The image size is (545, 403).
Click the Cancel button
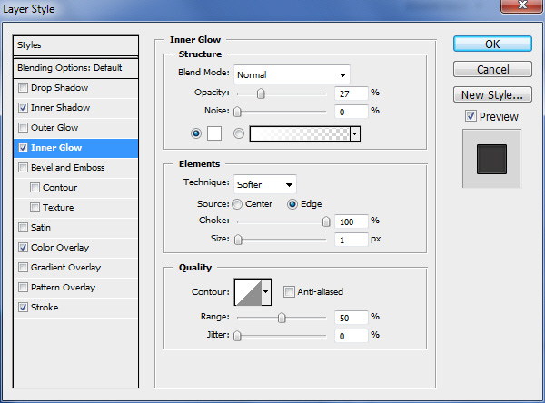[x=492, y=70]
